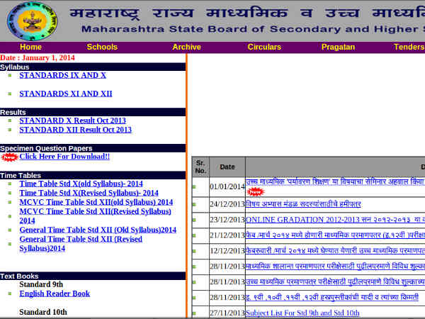
Task: Select the Archive navigation tab
Action: tap(186, 47)
